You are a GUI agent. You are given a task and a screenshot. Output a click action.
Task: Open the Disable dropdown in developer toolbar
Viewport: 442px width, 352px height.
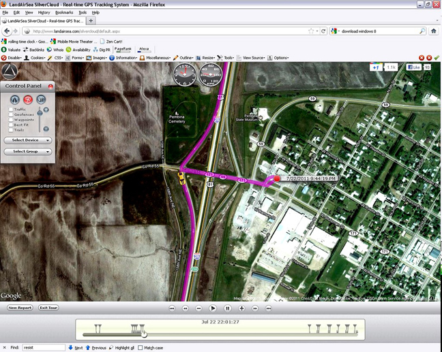(12, 58)
